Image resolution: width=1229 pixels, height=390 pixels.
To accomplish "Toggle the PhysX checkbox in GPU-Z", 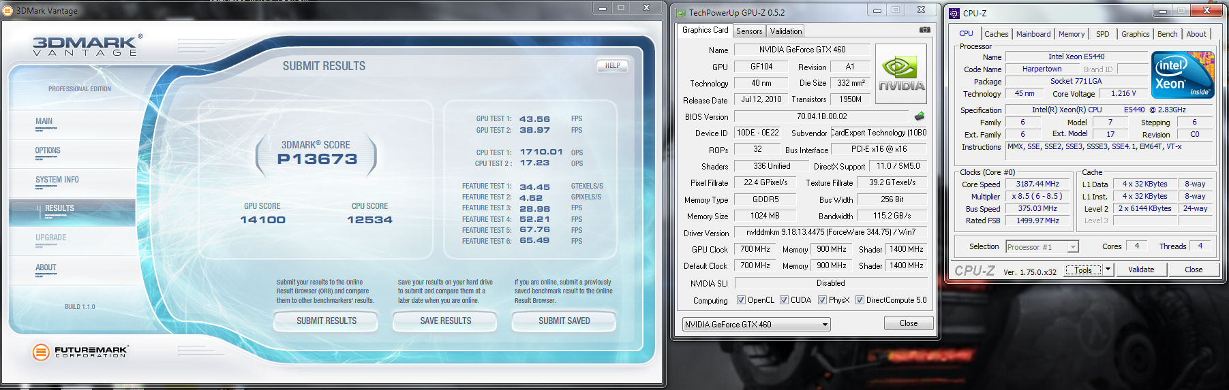I will (x=822, y=300).
